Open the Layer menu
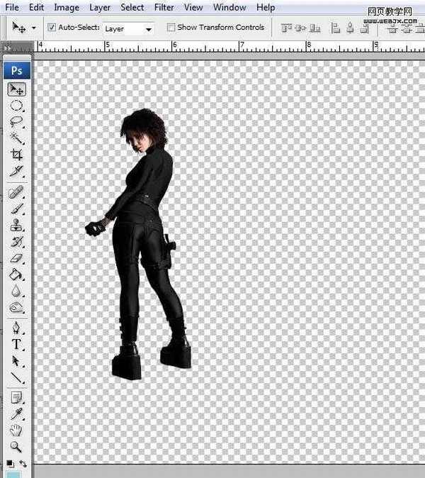Viewport: 425px width, 478px height. click(x=100, y=8)
